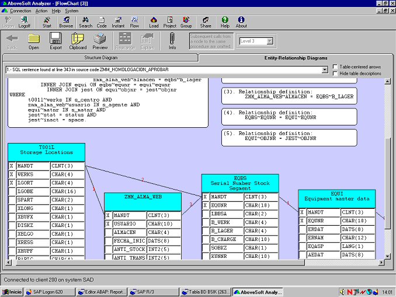The height and width of the screenshot is (297, 396).
Task: Click the Inicio start button
Action: (12, 292)
